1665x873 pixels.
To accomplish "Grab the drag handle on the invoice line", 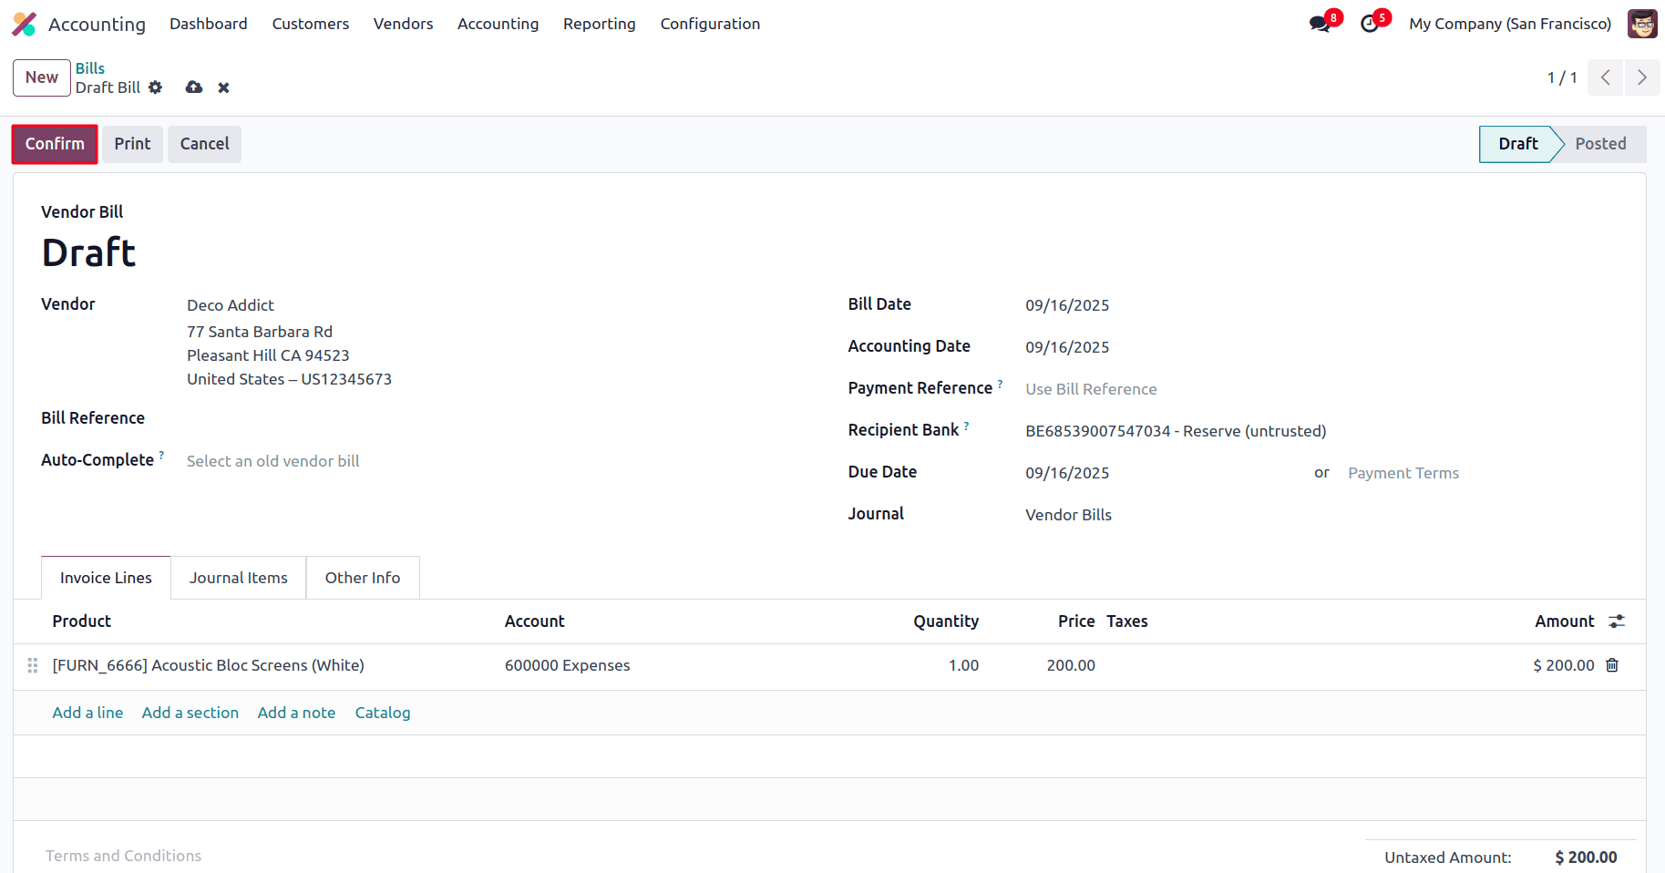I will pos(32,665).
